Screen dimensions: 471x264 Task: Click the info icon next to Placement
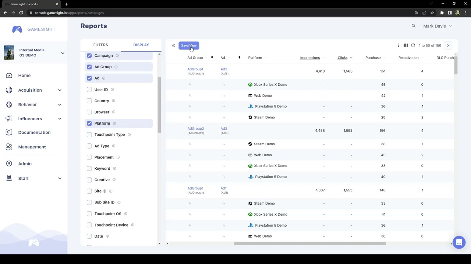[118, 157]
